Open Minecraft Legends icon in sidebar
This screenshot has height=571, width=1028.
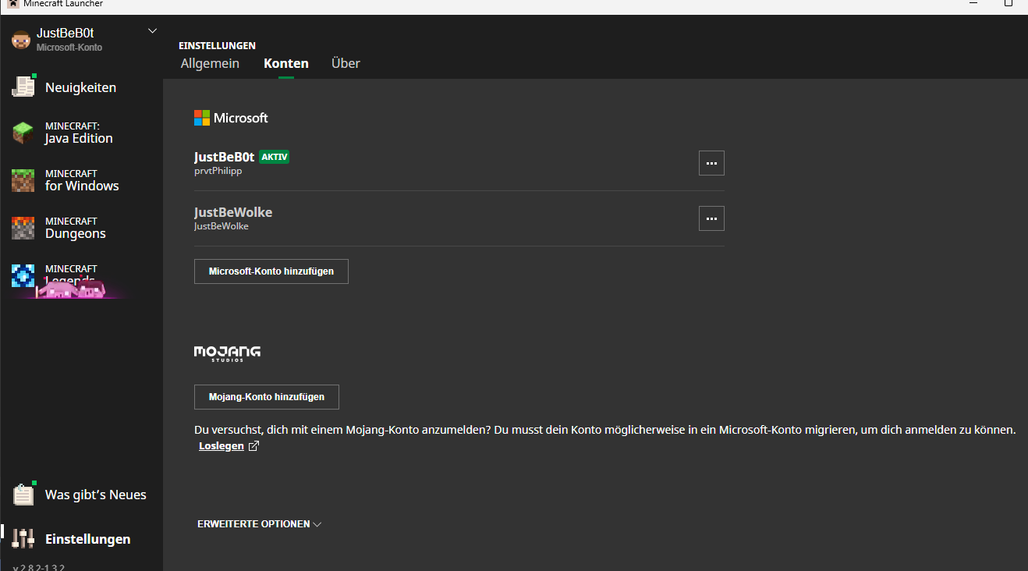click(x=23, y=275)
